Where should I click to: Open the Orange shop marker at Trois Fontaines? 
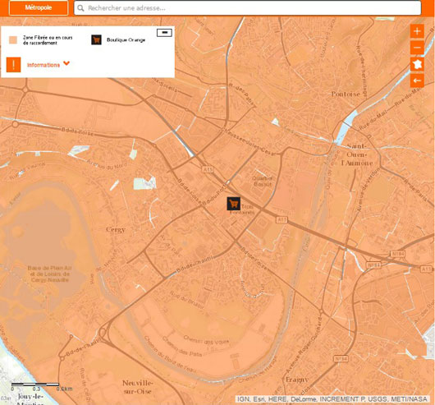click(x=233, y=204)
